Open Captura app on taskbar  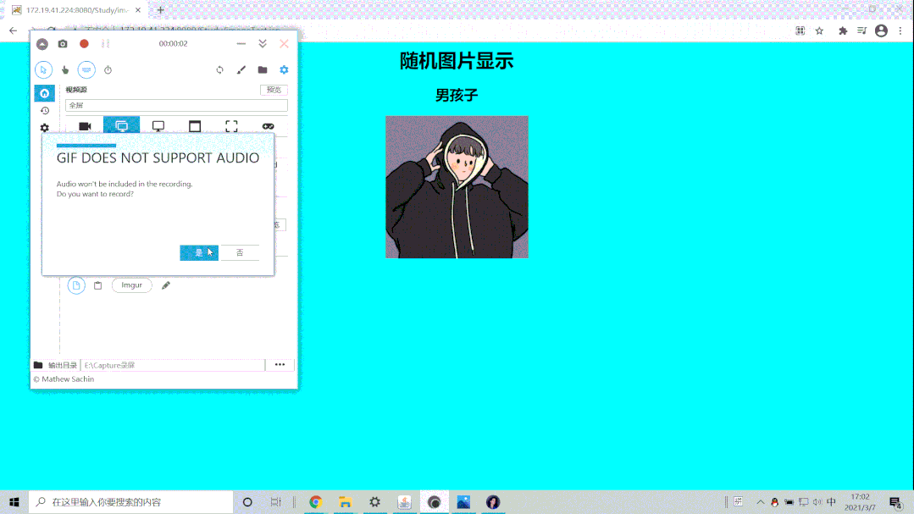pyautogui.click(x=435, y=502)
